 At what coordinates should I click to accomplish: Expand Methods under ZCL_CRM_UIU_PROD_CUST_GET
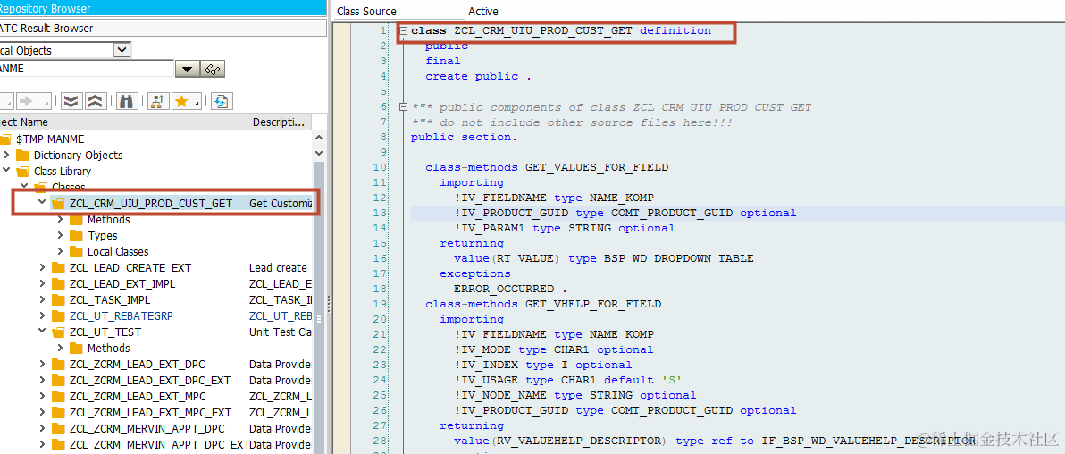tap(60, 220)
